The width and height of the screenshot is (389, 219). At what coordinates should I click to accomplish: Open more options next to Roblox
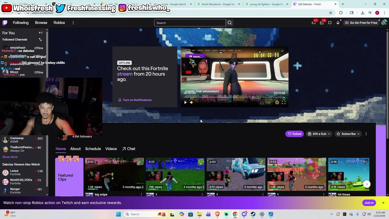click(x=73, y=23)
